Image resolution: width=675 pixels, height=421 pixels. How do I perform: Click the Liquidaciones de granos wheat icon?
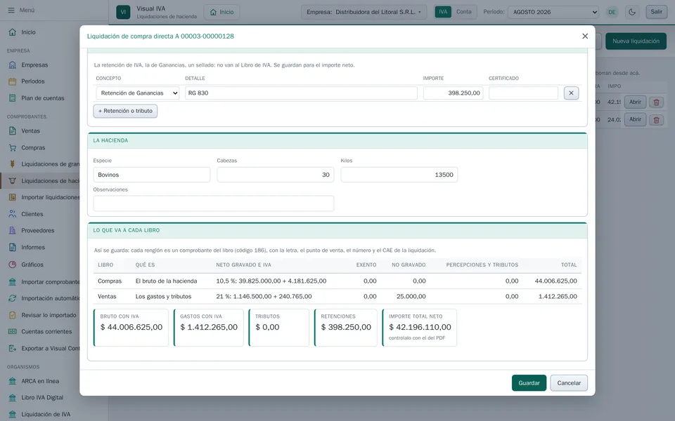[x=13, y=163]
